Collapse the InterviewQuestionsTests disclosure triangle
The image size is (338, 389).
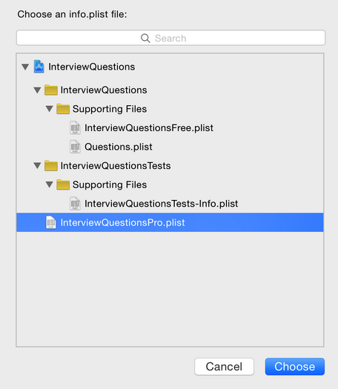coord(38,166)
